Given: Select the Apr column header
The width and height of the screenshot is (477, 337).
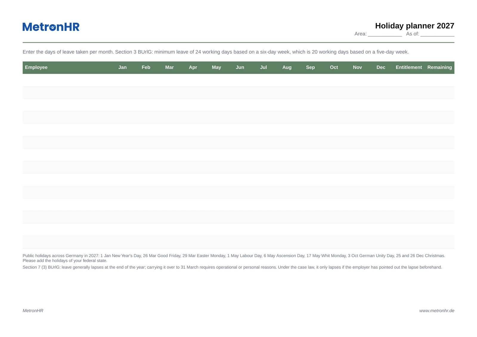Looking at the screenshot, I should (193, 67).
